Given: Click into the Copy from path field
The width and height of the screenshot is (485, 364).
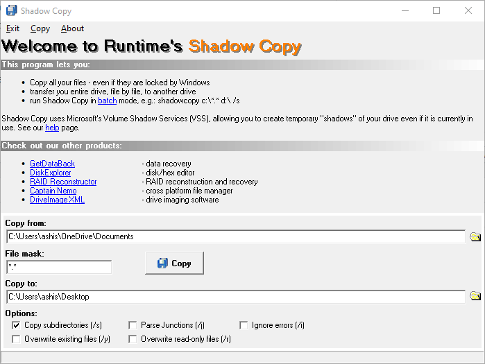Looking at the screenshot, I should coord(236,236).
